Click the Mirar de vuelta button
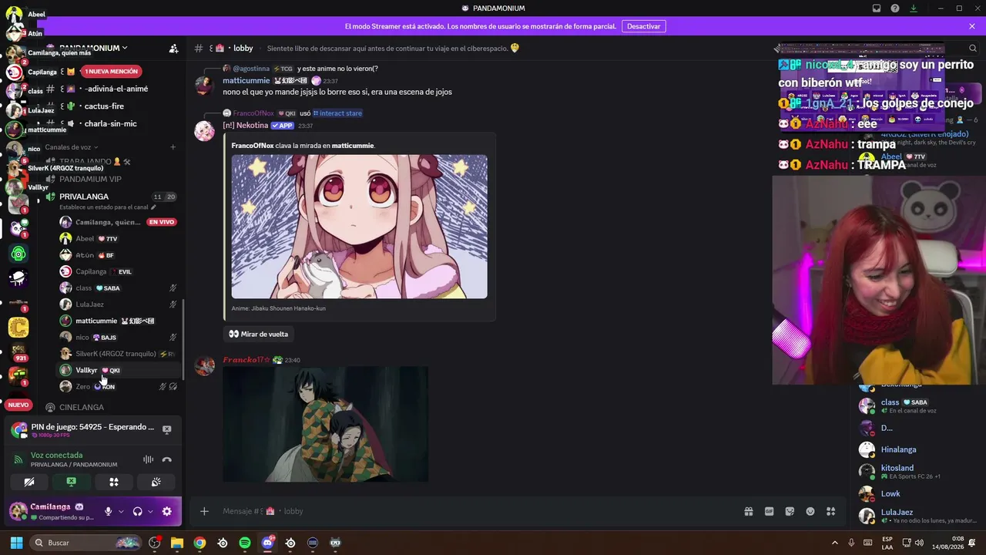This screenshot has width=986, height=555. (258, 334)
